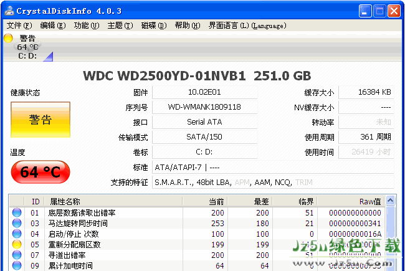Click the interface field Serial ATA
The image size is (405, 271).
[x=205, y=122]
